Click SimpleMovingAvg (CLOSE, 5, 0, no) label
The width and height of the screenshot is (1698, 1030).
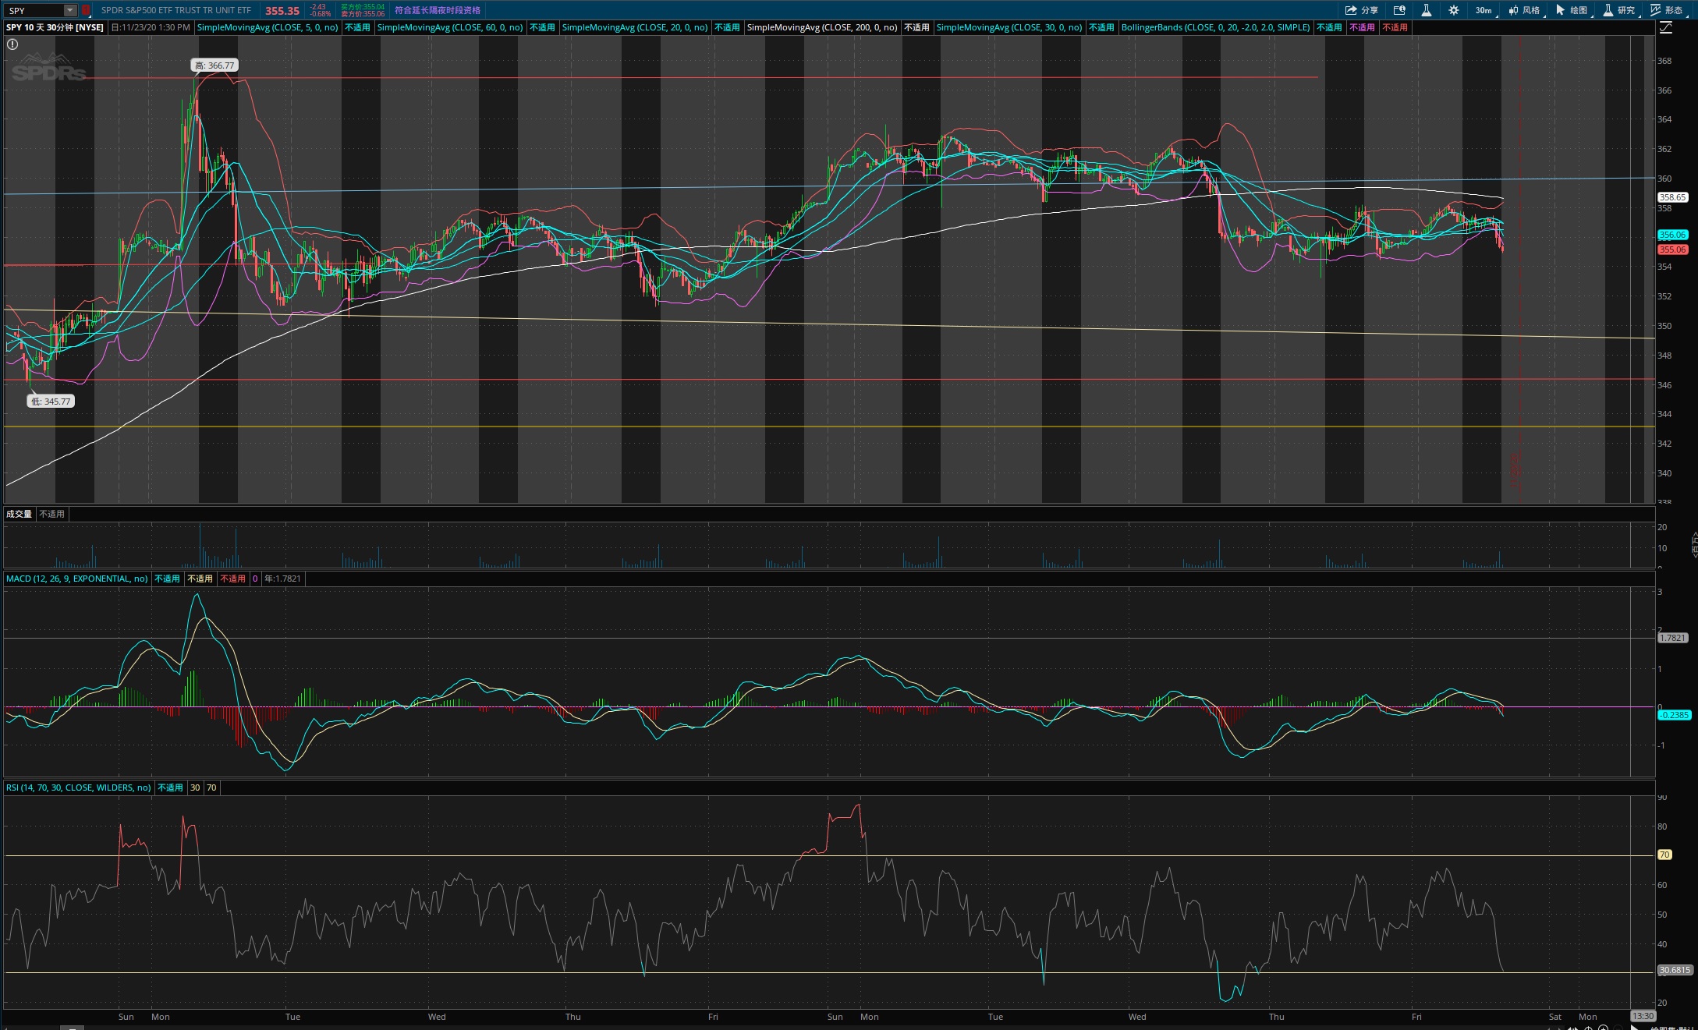tap(268, 27)
